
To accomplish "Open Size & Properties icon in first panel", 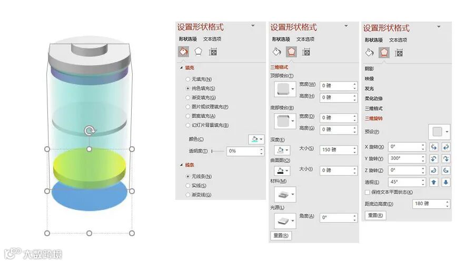I will click(213, 52).
